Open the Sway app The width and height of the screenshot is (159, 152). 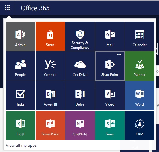tap(110, 125)
